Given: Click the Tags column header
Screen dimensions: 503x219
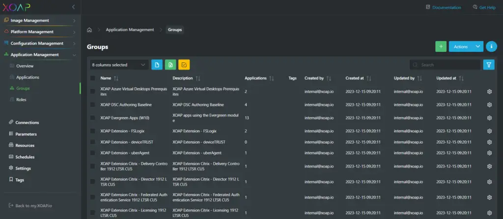Looking at the screenshot, I should click(293, 78).
